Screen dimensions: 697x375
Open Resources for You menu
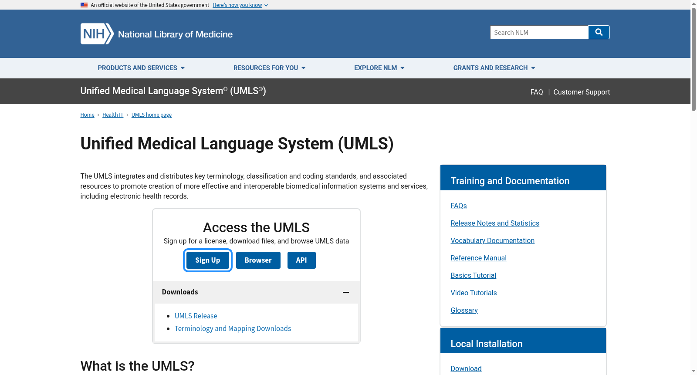(269, 68)
